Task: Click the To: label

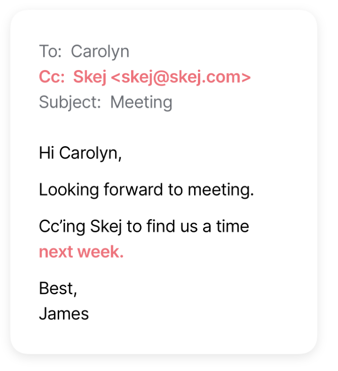Action: click(x=50, y=51)
